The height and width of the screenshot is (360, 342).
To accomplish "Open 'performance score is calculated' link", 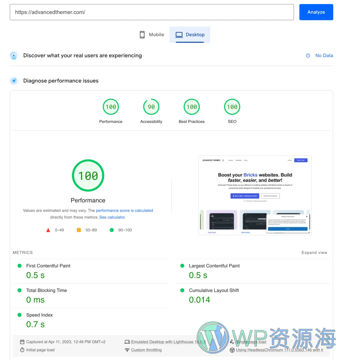I will [125, 210].
